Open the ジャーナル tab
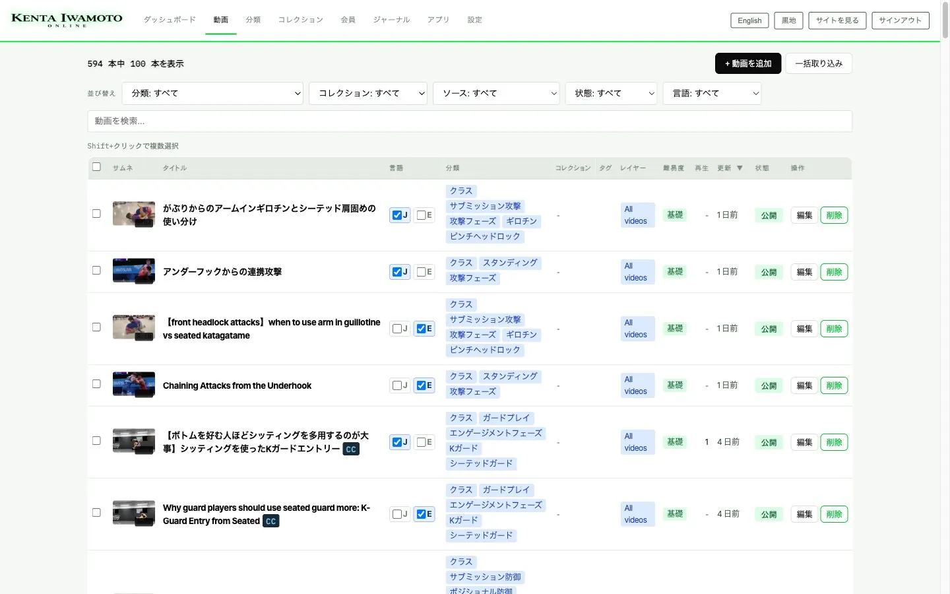This screenshot has height=594, width=950. click(392, 20)
